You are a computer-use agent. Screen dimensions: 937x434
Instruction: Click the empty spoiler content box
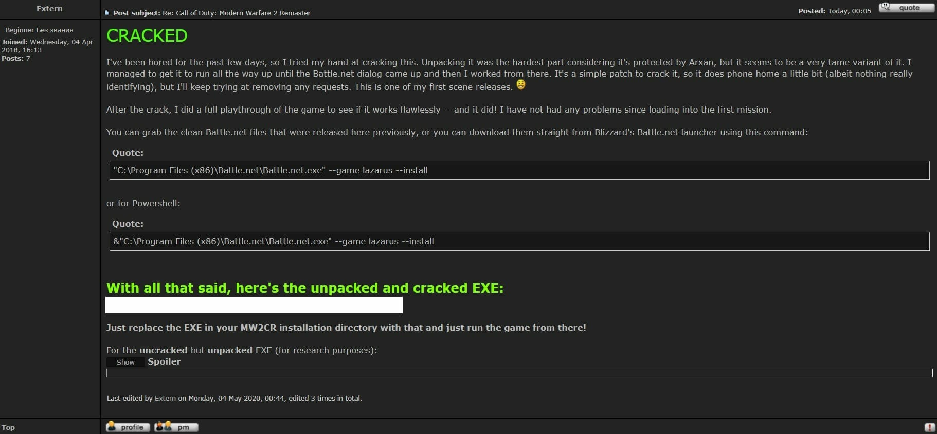coord(519,373)
